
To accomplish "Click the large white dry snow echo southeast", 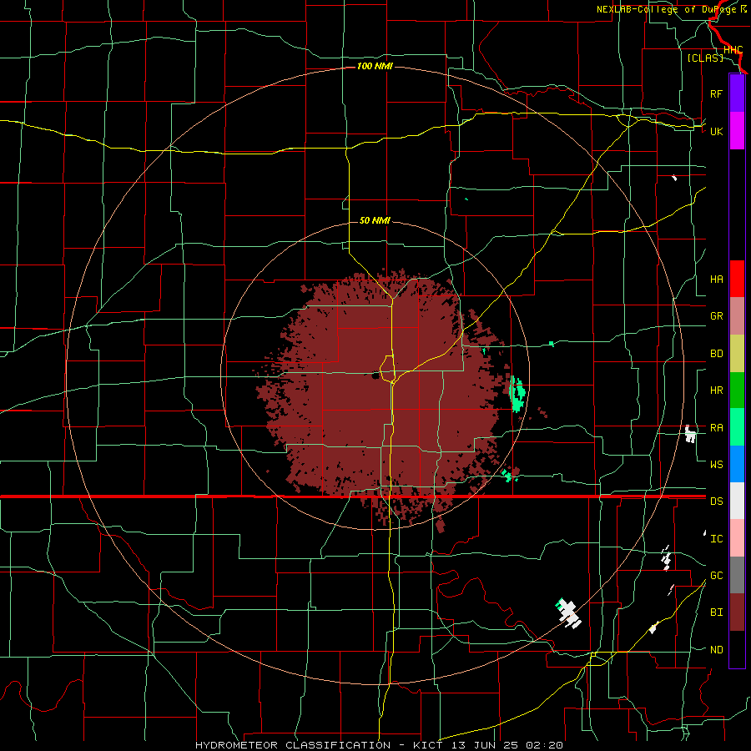I will [x=568, y=612].
